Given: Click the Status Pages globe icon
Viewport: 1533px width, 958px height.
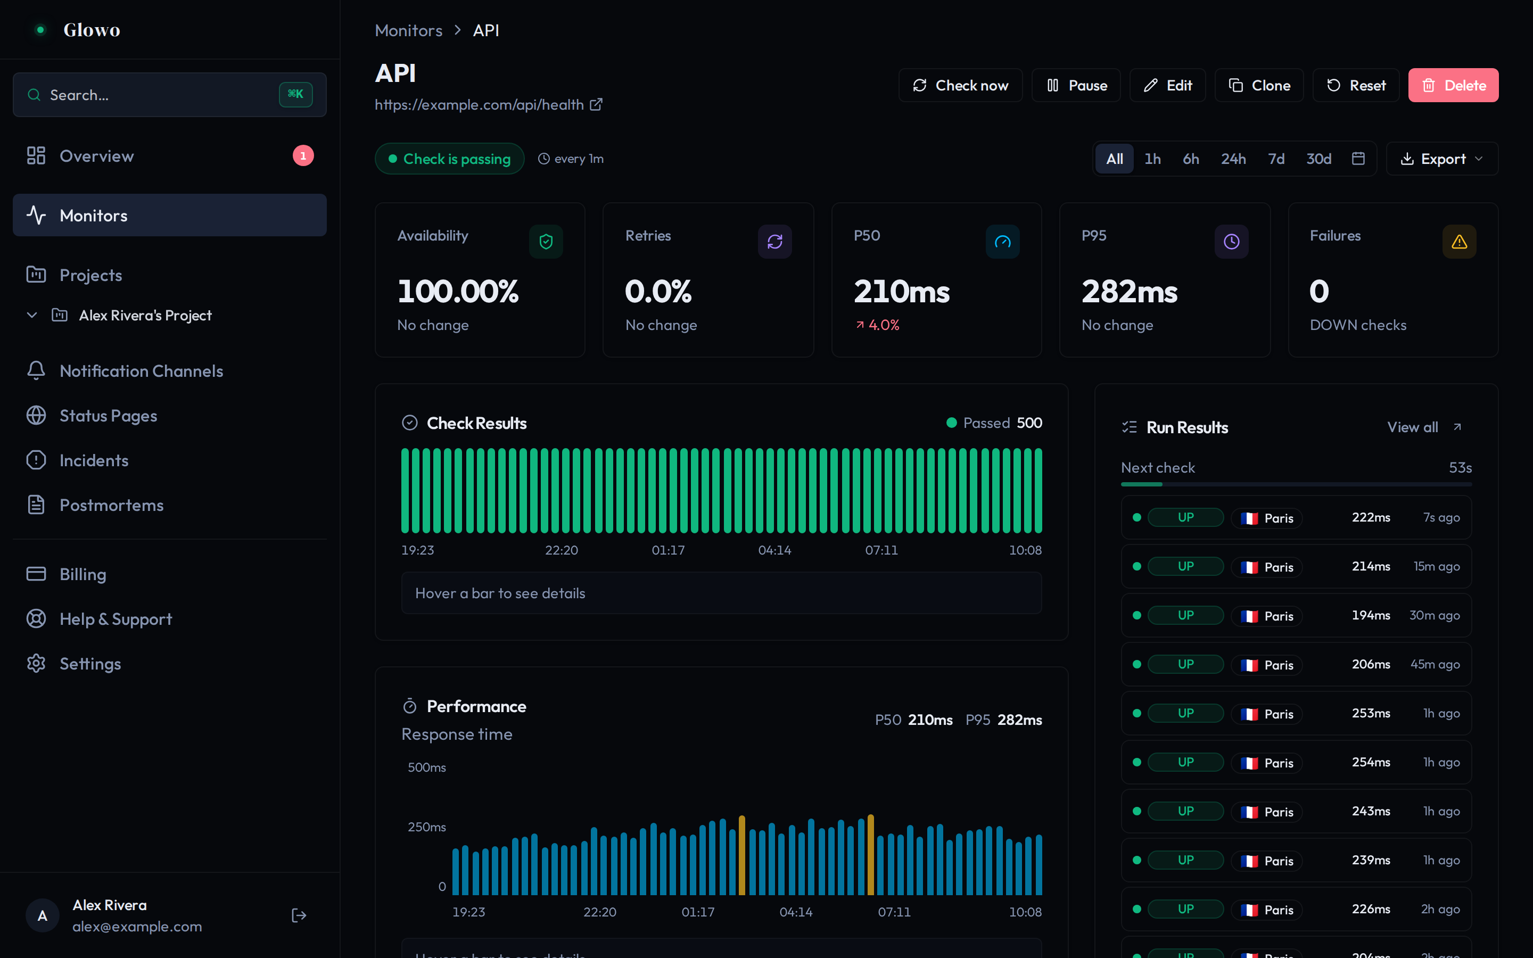Looking at the screenshot, I should [x=36, y=416].
